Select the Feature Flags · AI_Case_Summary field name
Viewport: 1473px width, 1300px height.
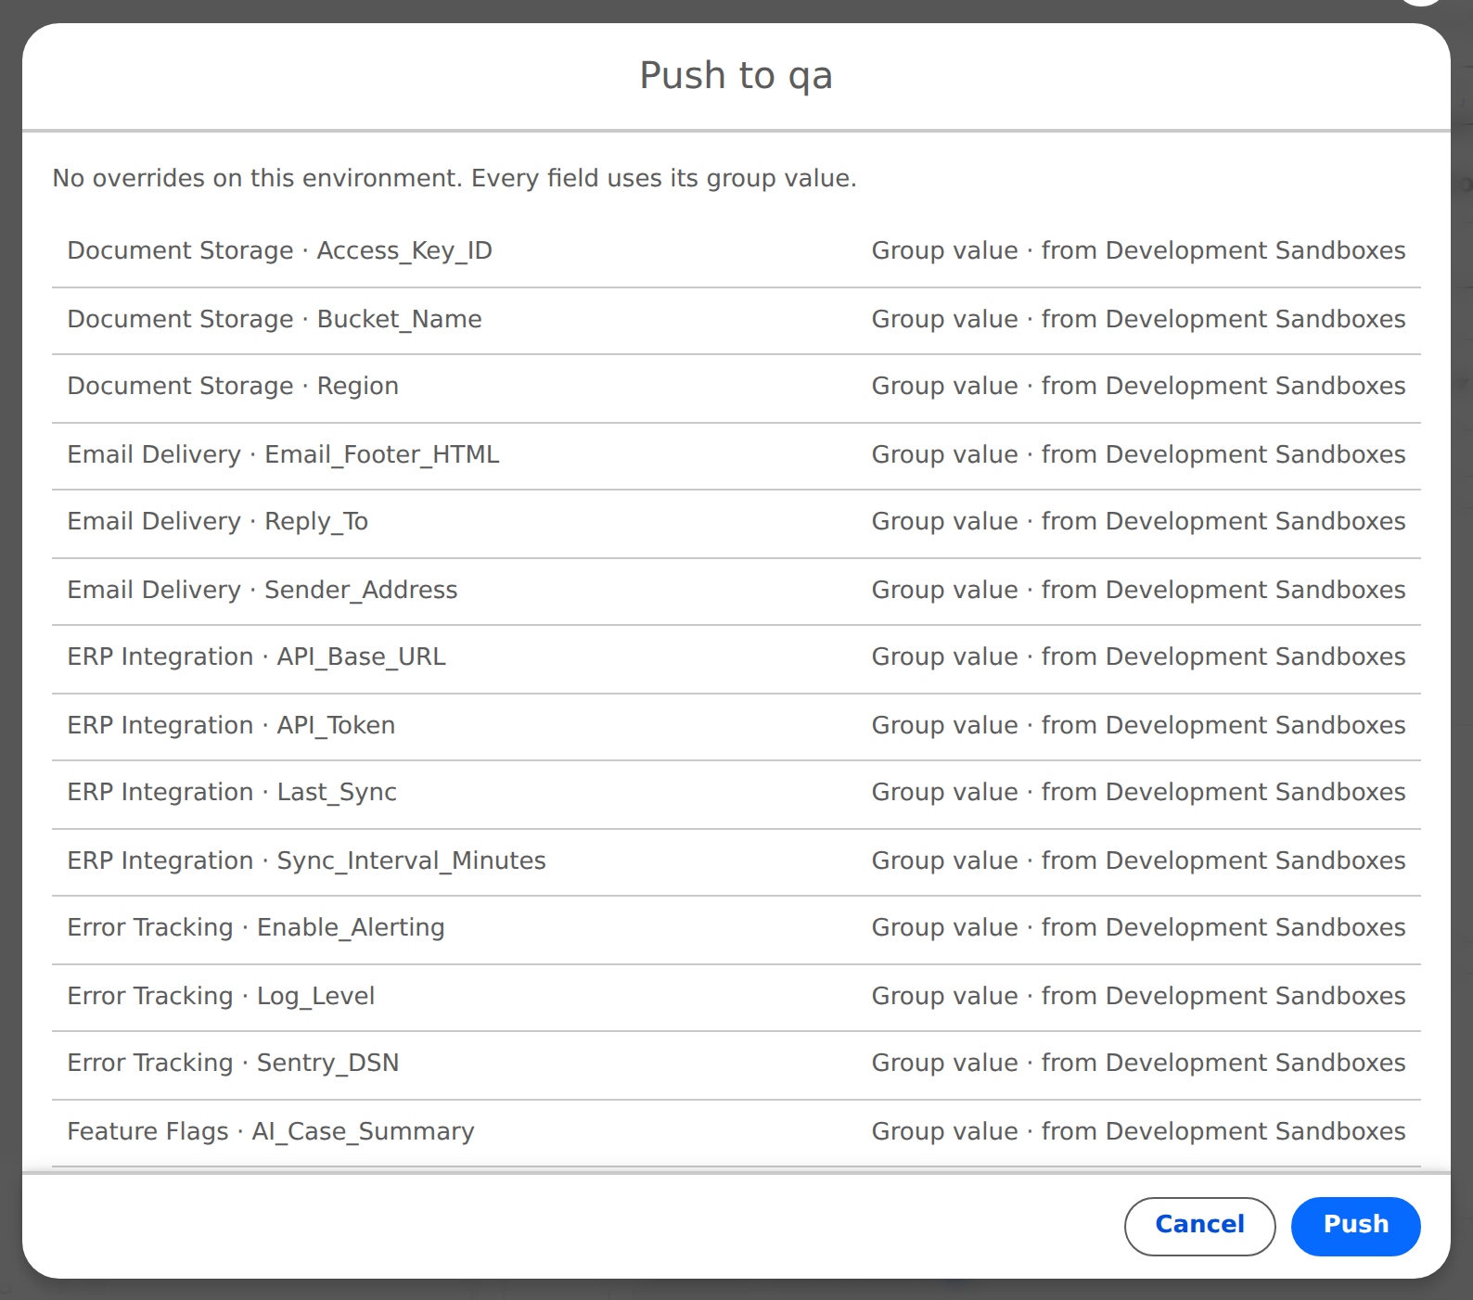click(x=271, y=1132)
